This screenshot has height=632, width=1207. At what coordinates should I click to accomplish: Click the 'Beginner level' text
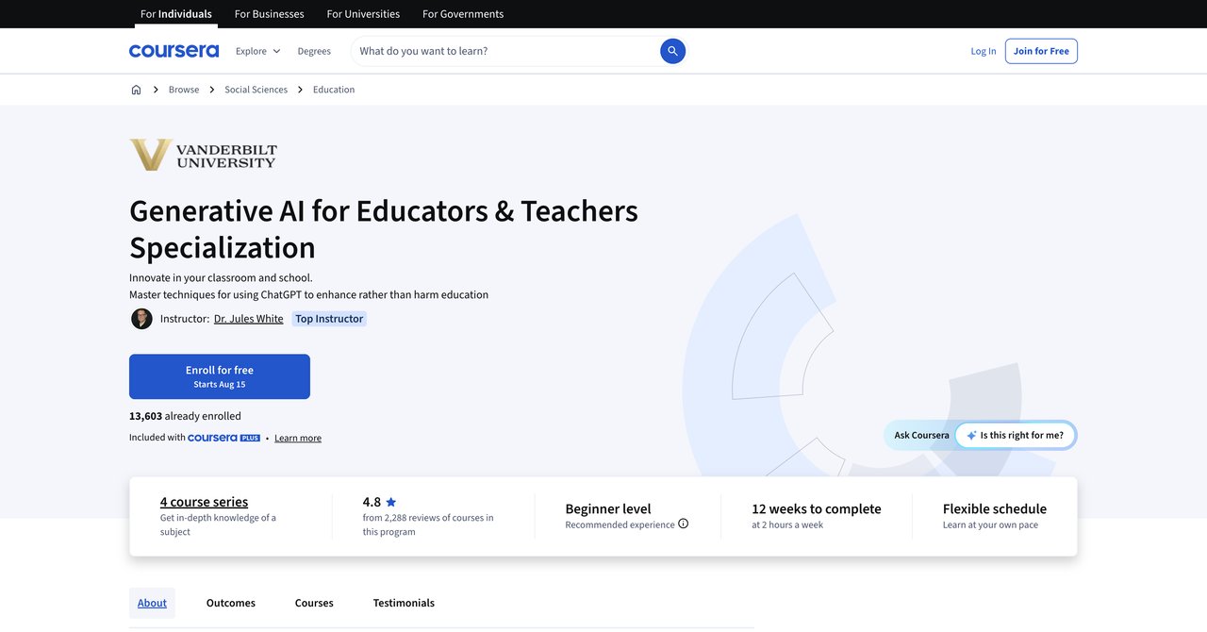point(608,508)
